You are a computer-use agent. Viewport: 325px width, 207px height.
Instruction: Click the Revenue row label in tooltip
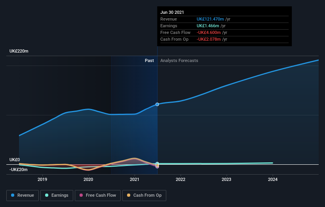[169, 19]
